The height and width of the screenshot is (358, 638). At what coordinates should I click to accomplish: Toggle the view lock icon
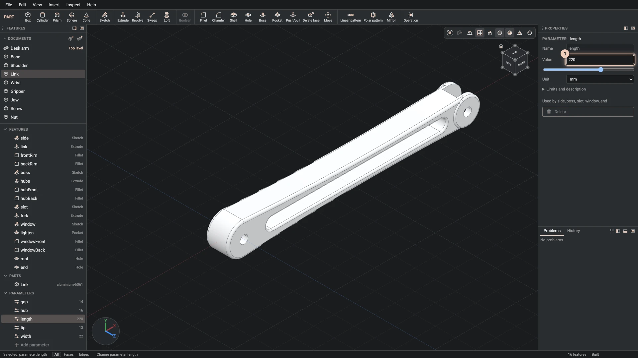point(490,33)
